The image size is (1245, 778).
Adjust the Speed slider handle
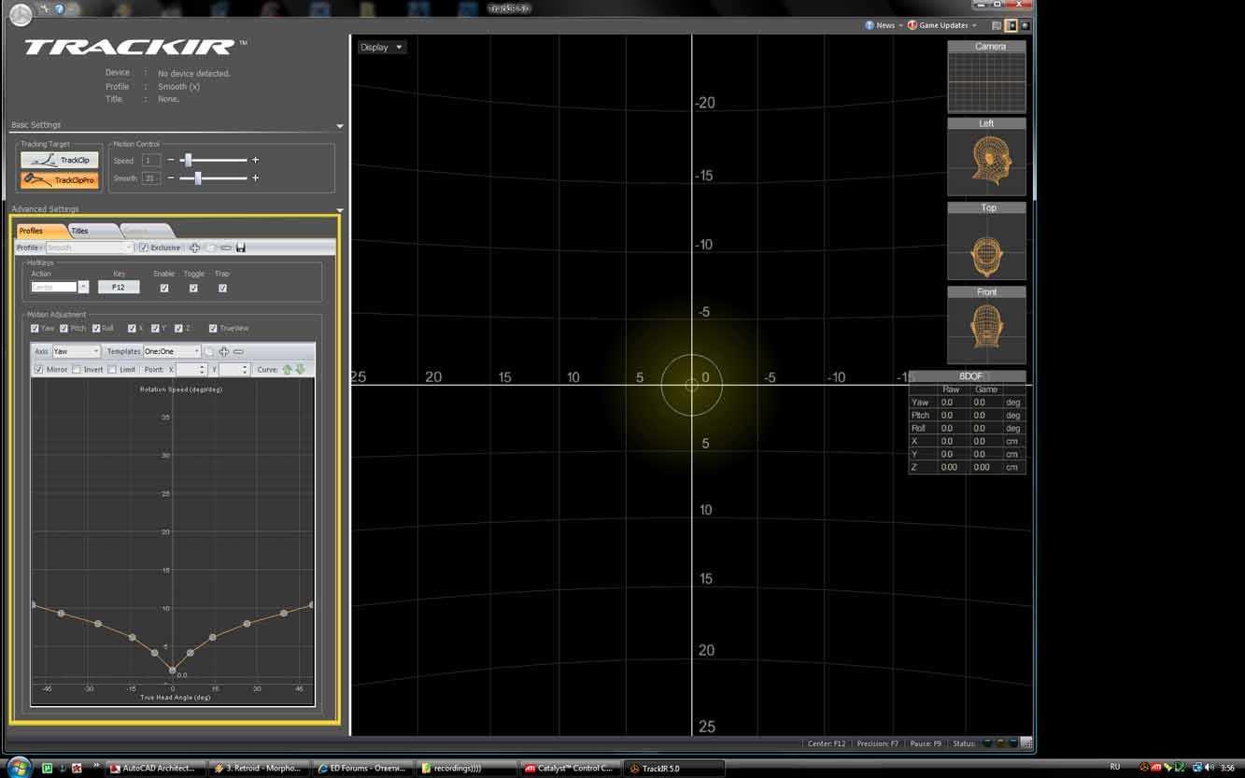tap(188, 161)
